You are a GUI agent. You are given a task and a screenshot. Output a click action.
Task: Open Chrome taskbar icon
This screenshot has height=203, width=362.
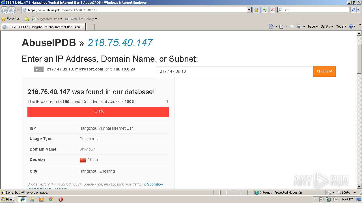[51, 199]
